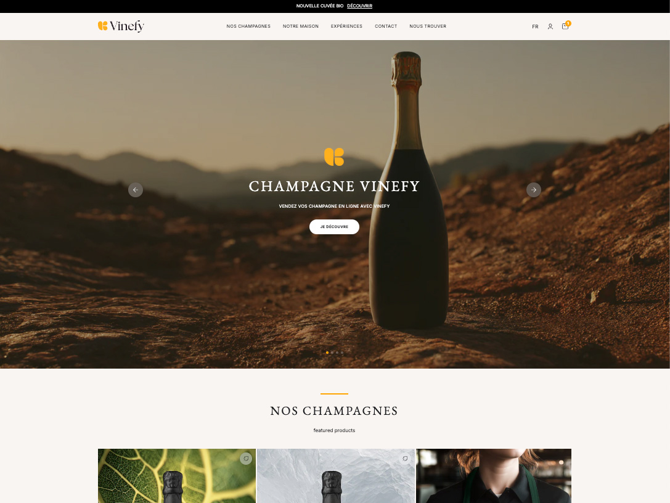Open the shopping cart icon
Image resolution: width=670 pixels, height=503 pixels.
565,26
